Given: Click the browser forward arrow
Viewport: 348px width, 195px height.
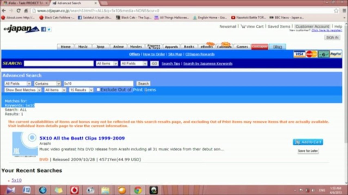Looking at the screenshot, I should point(11,11).
